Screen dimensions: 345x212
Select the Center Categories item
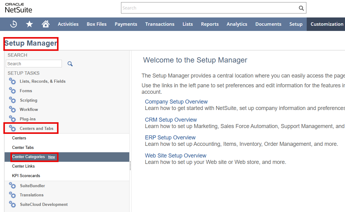(28, 157)
